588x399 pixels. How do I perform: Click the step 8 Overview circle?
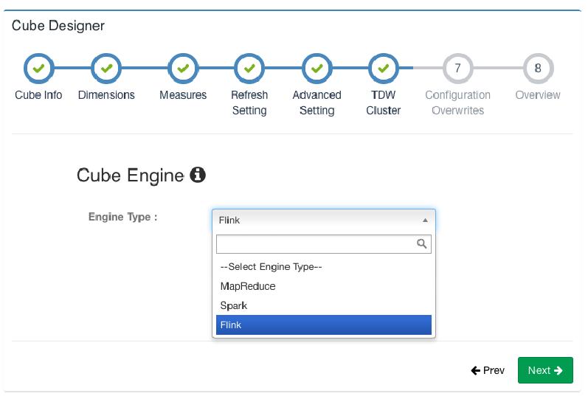coord(538,69)
